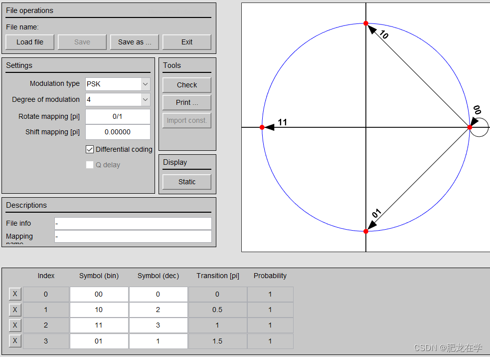Click the bottom red constellation point
Screen dimensions: 490x357
click(365, 232)
